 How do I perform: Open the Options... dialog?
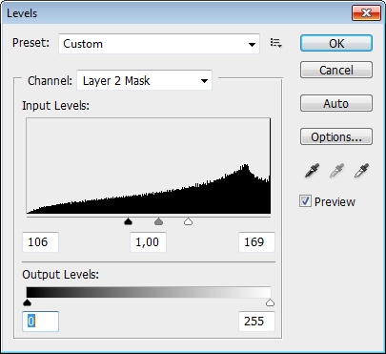336,136
